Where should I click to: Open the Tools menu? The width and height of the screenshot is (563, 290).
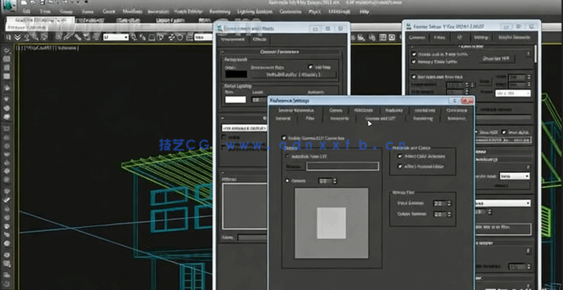pyautogui.click(x=45, y=12)
